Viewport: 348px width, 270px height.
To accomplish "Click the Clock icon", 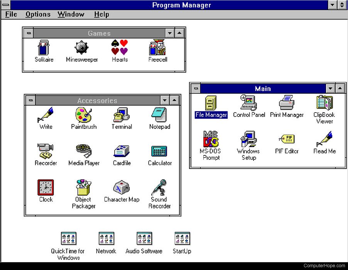I will click(46, 187).
